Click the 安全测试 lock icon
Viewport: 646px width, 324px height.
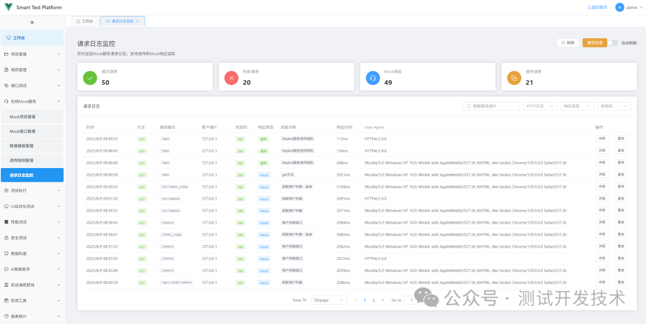(6, 238)
